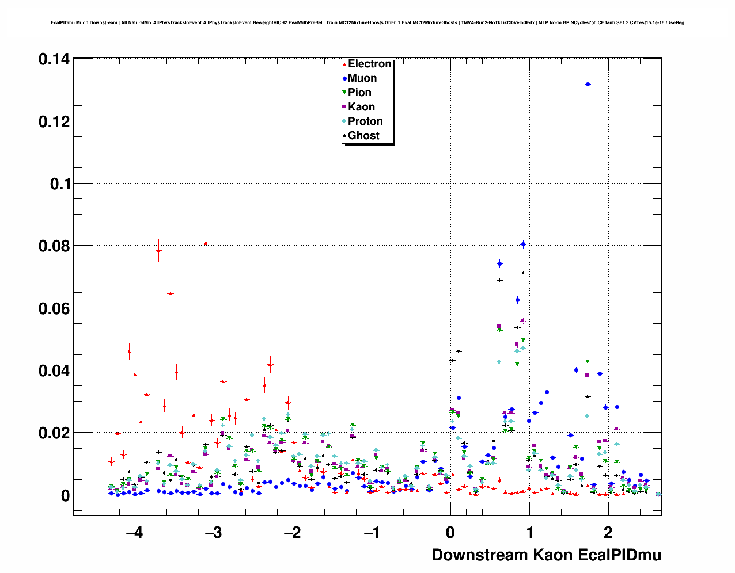Viewport: 735px width, 573px height.
Task: Click the x-axis label 2
Action: (608, 533)
